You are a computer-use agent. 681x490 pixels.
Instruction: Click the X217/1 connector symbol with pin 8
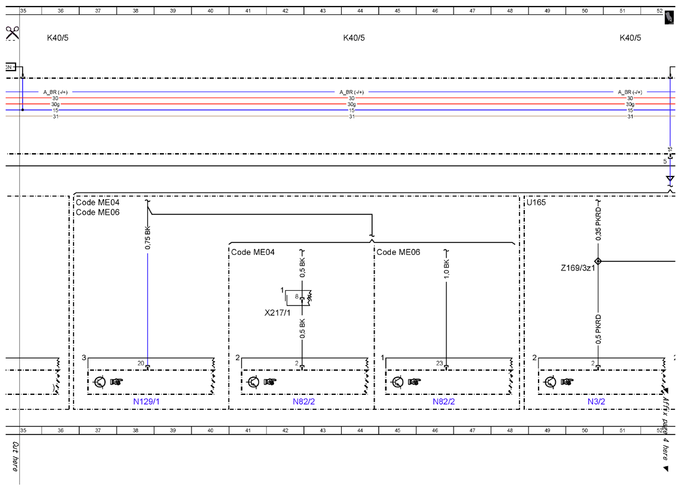(299, 297)
